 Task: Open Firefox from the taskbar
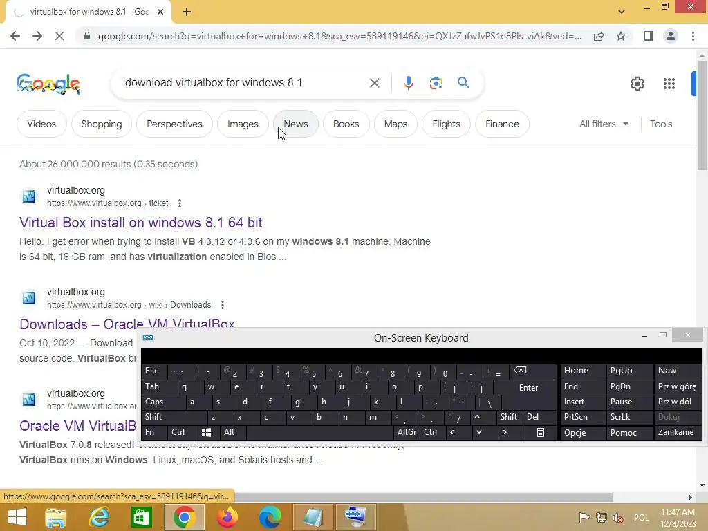pos(227,517)
